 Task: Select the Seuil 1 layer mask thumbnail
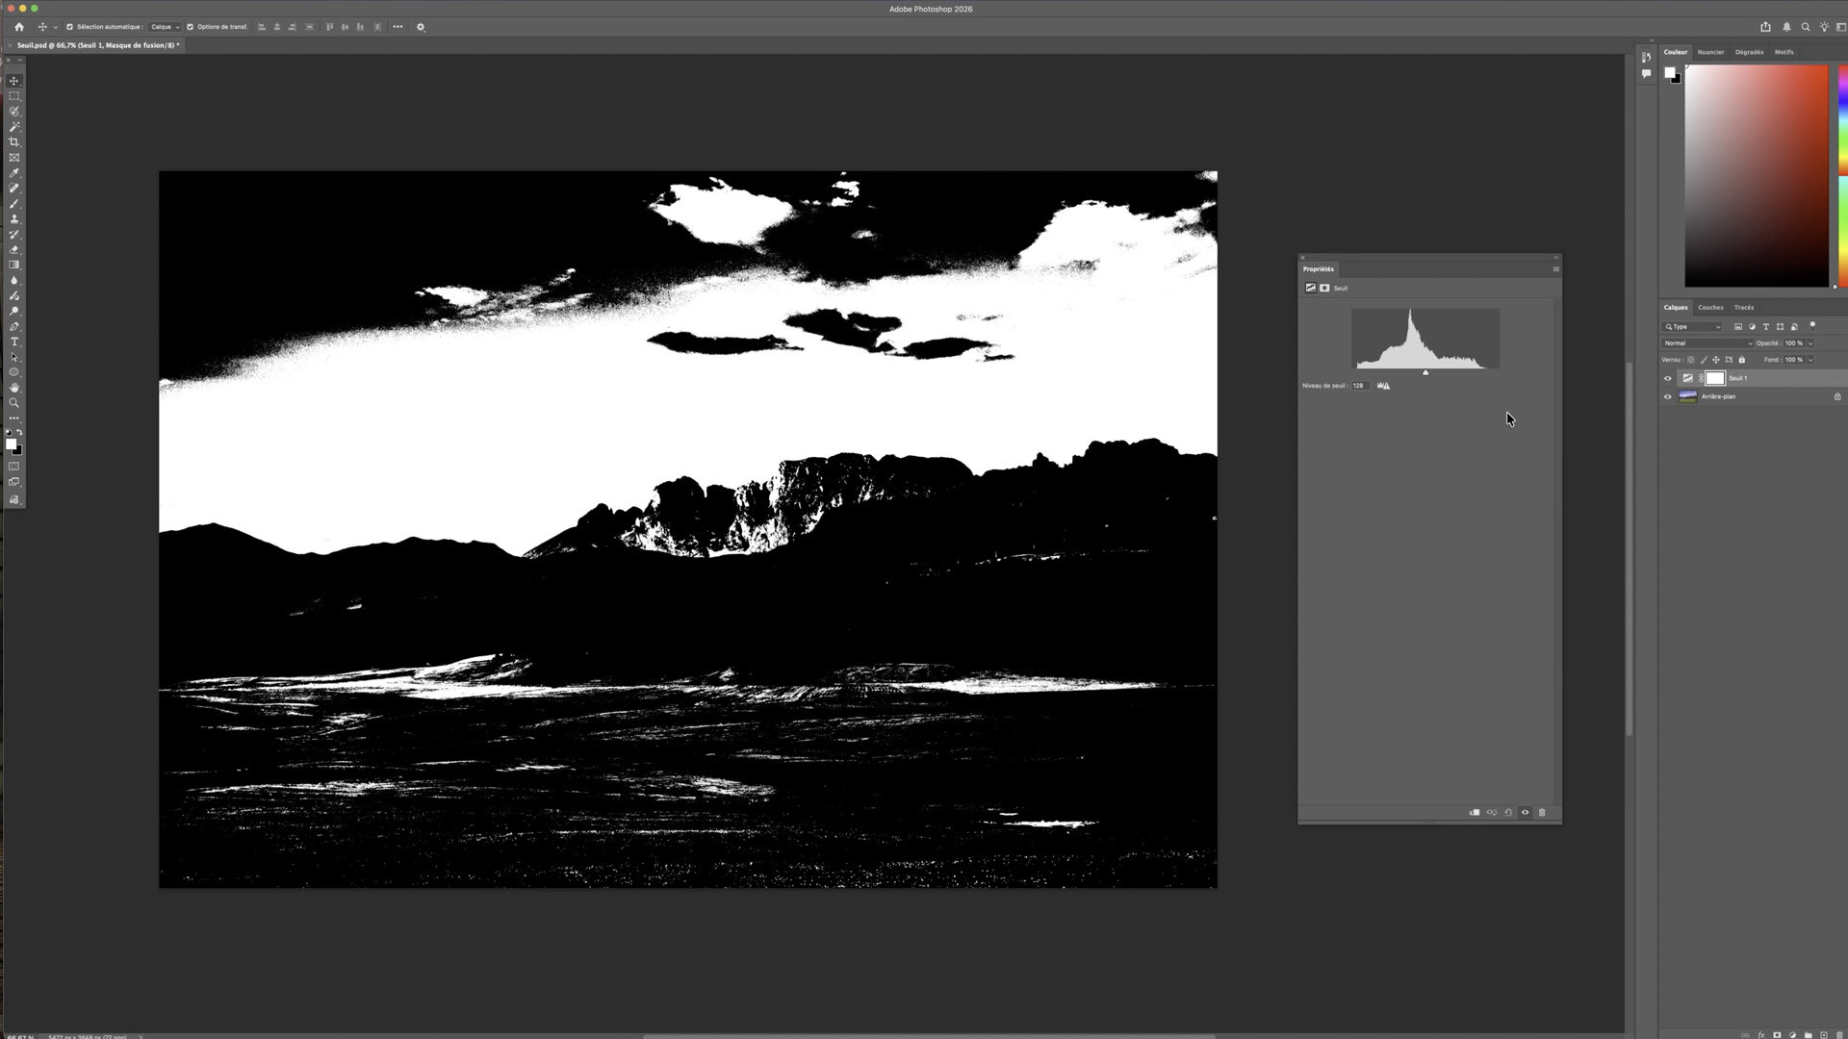1715,378
